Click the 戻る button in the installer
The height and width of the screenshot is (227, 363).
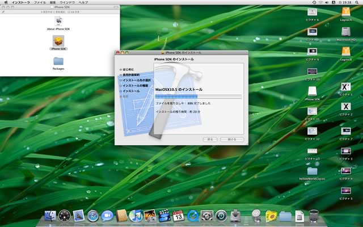point(210,139)
